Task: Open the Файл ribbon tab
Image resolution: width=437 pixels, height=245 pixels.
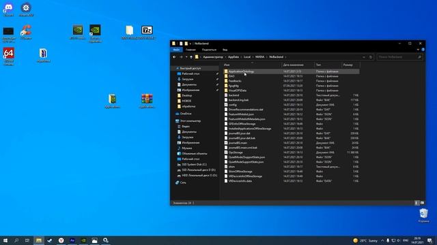Action: point(176,50)
